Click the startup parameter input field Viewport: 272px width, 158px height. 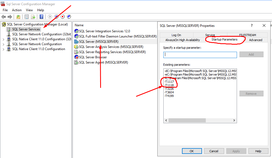pos(200,55)
